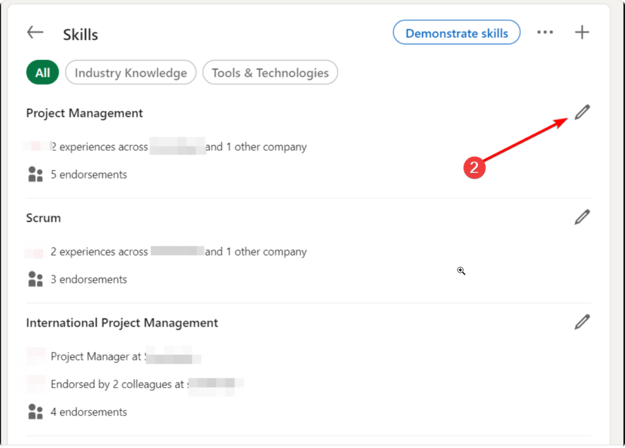This screenshot has height=448, width=625.
Task: Edit the Project Management skill with pencil
Action: 582,112
